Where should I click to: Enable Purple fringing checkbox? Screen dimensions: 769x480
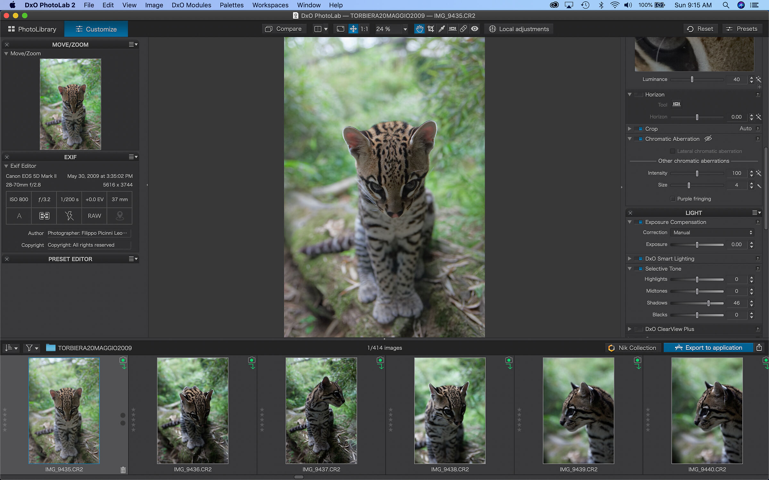(x=673, y=199)
